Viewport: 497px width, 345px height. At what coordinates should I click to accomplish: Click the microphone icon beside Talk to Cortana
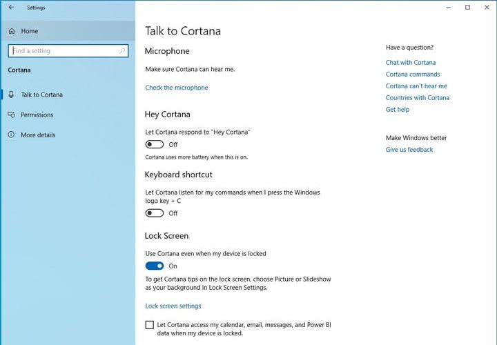[x=11, y=95]
